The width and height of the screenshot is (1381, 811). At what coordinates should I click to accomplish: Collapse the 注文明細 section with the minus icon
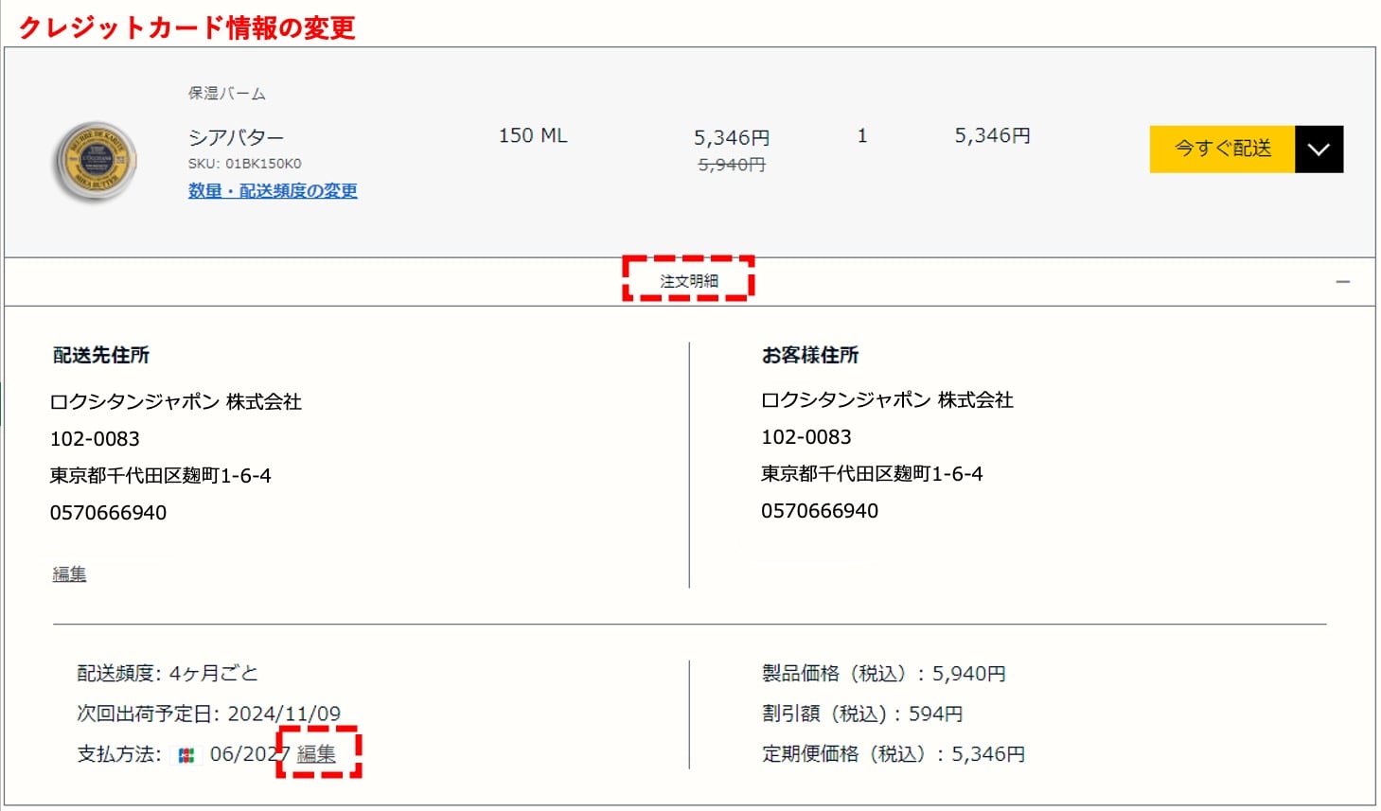pos(1342,282)
